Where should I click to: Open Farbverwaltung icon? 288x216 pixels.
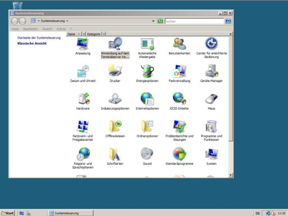[x=179, y=74]
